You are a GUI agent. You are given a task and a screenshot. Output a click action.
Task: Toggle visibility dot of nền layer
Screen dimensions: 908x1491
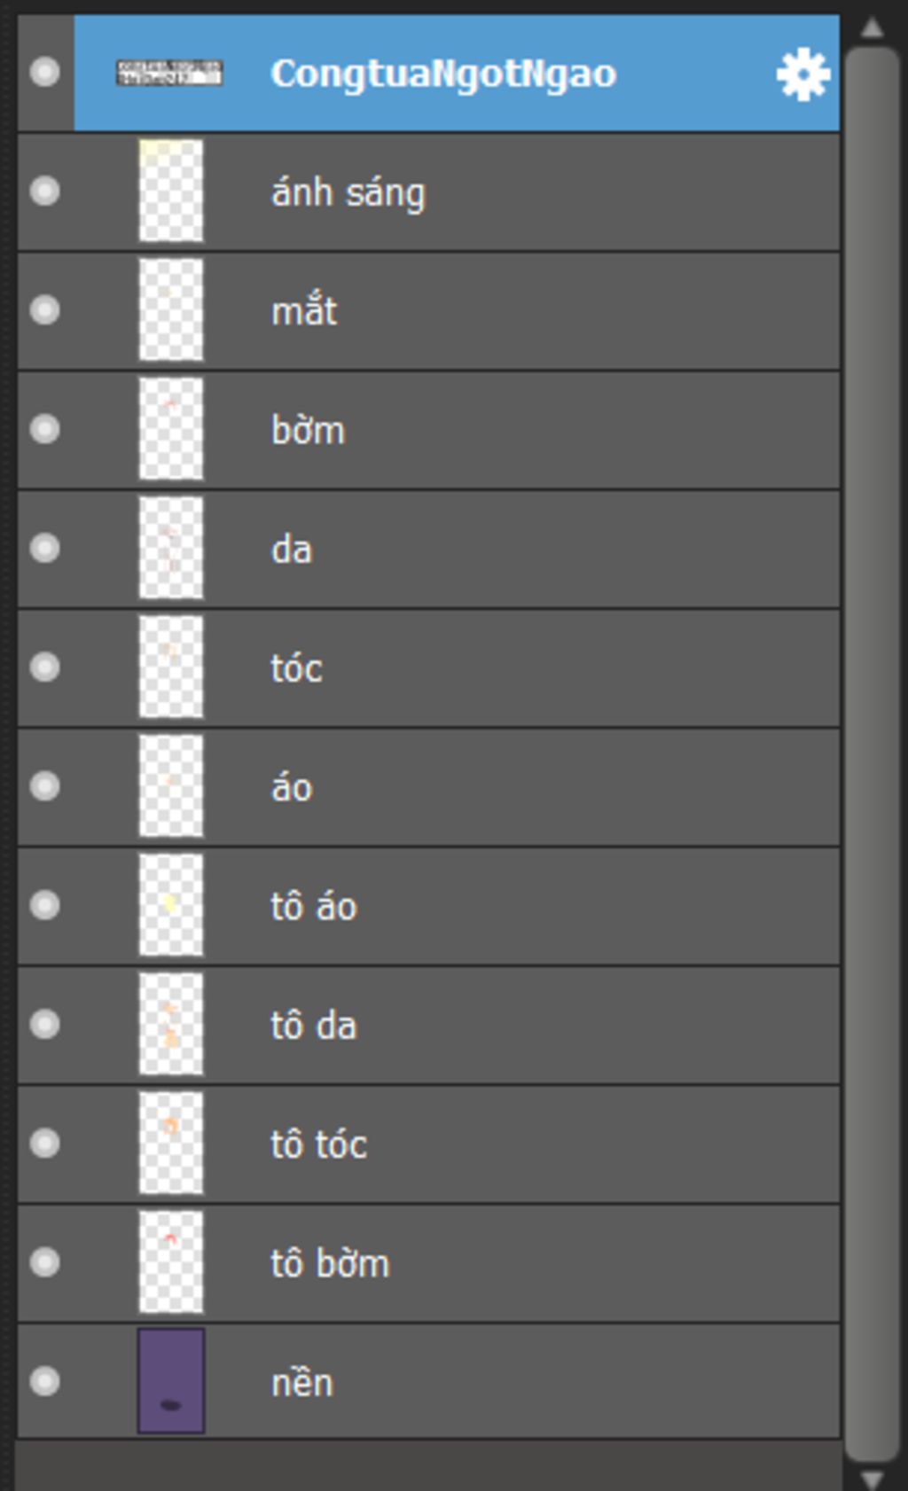[44, 1381]
